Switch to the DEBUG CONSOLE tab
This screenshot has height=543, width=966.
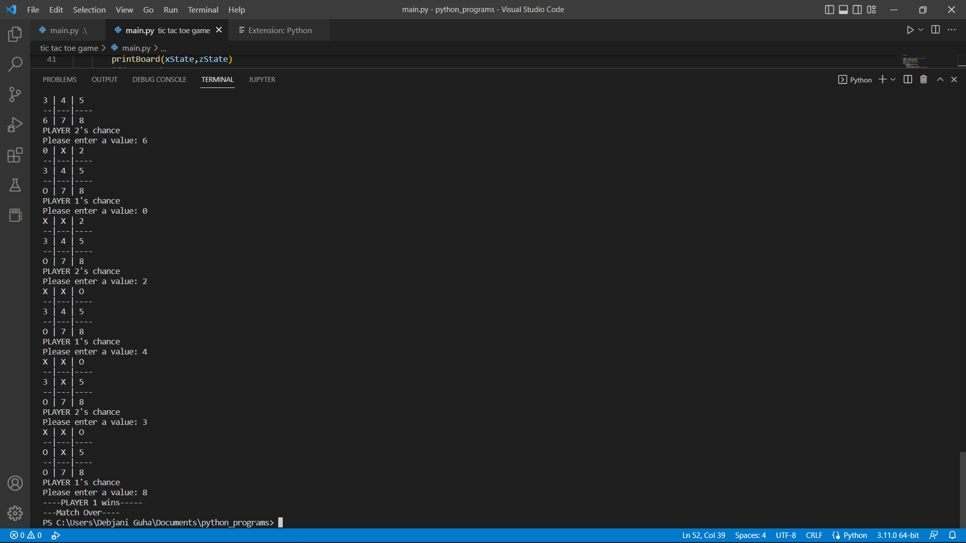pyautogui.click(x=159, y=79)
